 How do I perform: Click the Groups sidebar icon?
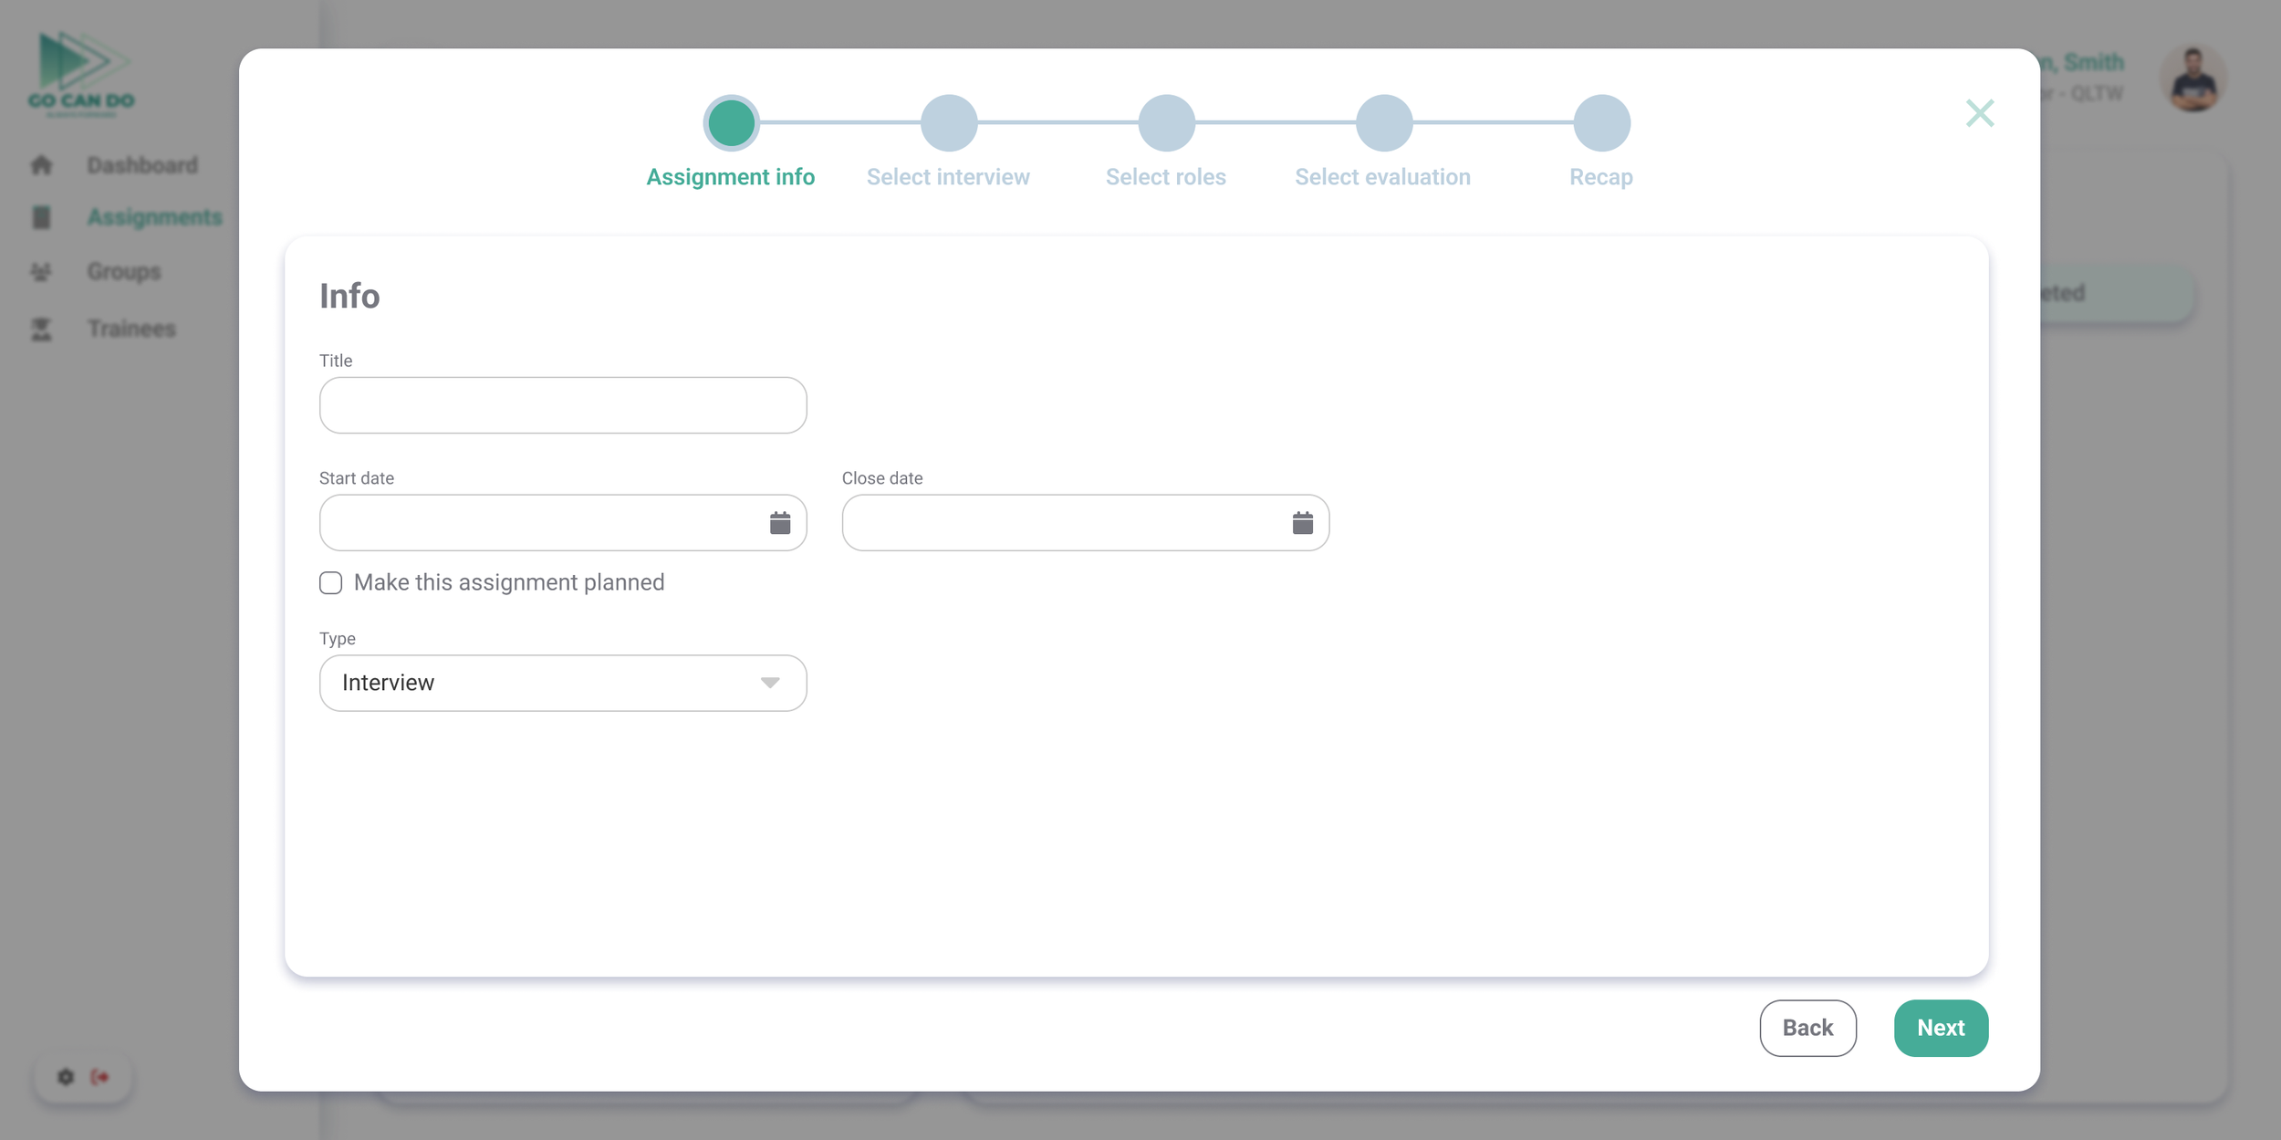point(41,272)
